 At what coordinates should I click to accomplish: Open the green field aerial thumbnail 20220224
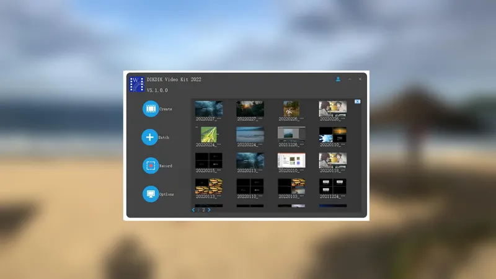pos(208,135)
